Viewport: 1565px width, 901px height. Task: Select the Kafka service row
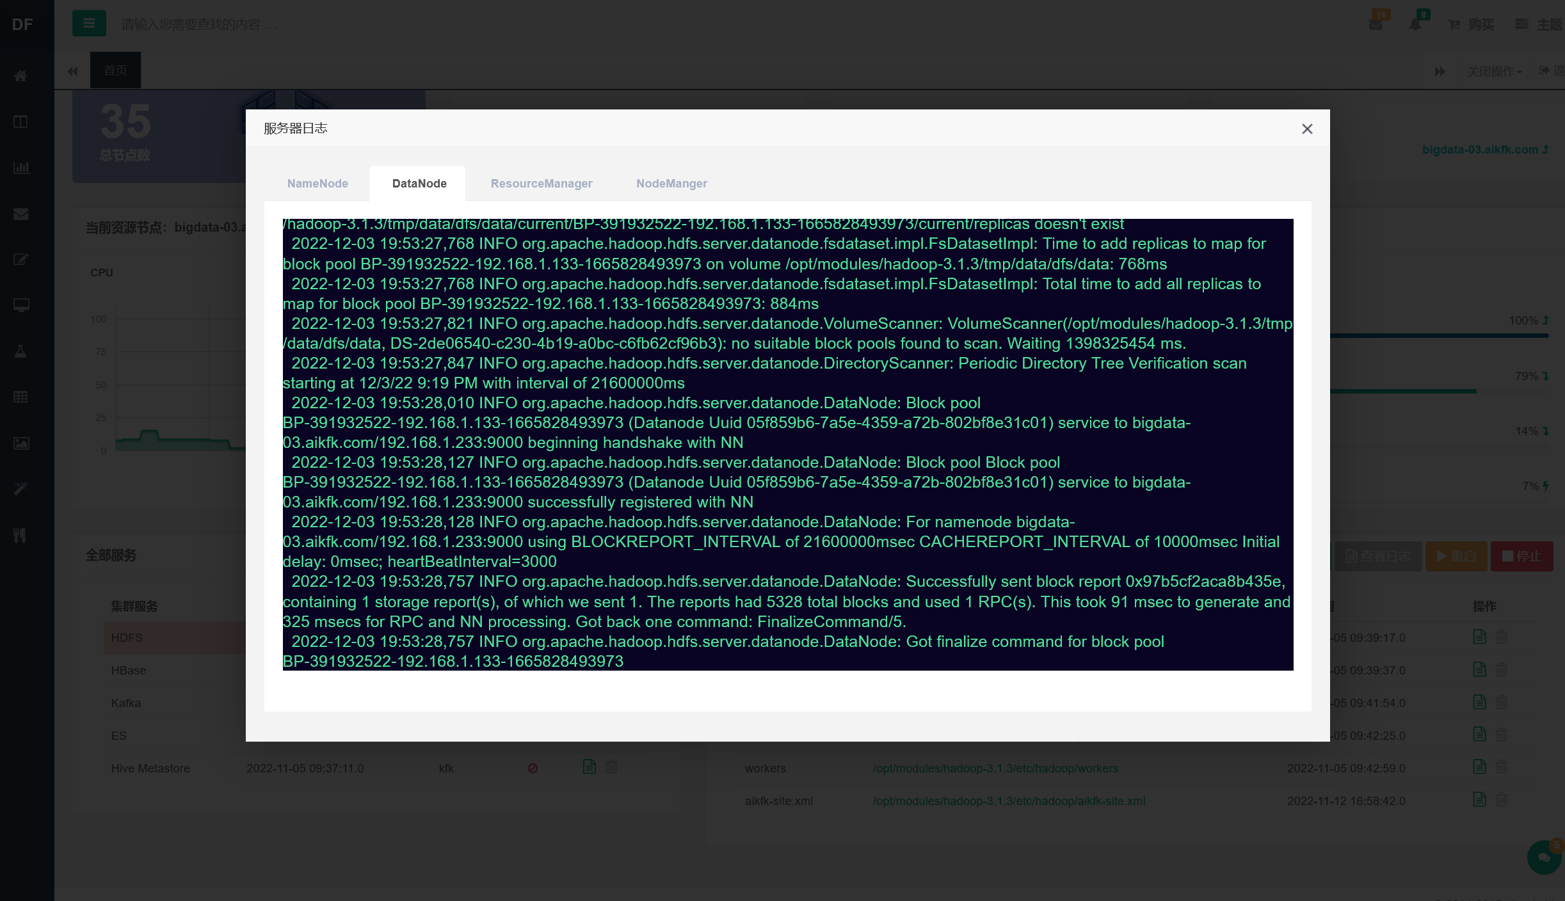174,703
